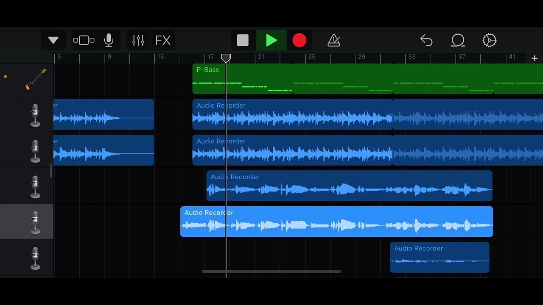Click the playhead marker on the ruler
543x305 pixels.
coord(226,58)
